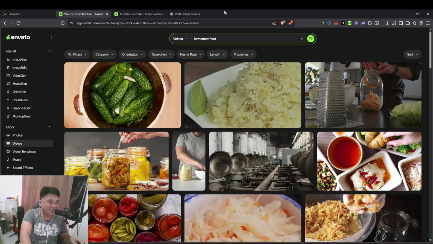Go to Photos stock section
This screenshot has height=244, width=433.
[x=18, y=135]
